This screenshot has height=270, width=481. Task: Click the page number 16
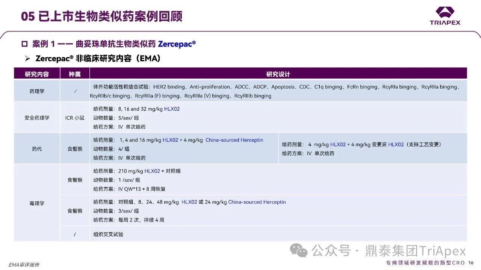(x=471, y=262)
